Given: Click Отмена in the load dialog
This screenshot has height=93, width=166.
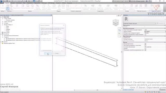Looking at the screenshot, I should click(x=57, y=53).
